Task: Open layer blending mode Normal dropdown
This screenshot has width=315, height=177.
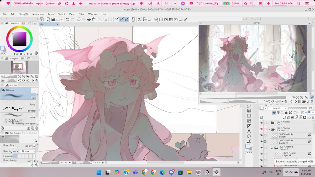Action: tap(277, 108)
